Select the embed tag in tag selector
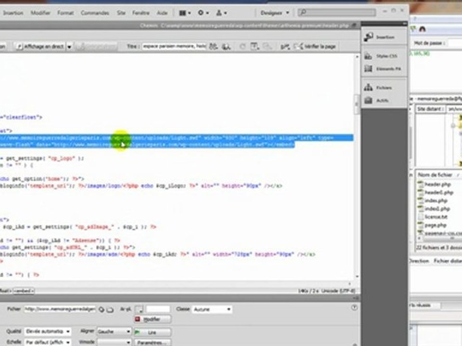This screenshot has width=462, height=346. coord(24,291)
